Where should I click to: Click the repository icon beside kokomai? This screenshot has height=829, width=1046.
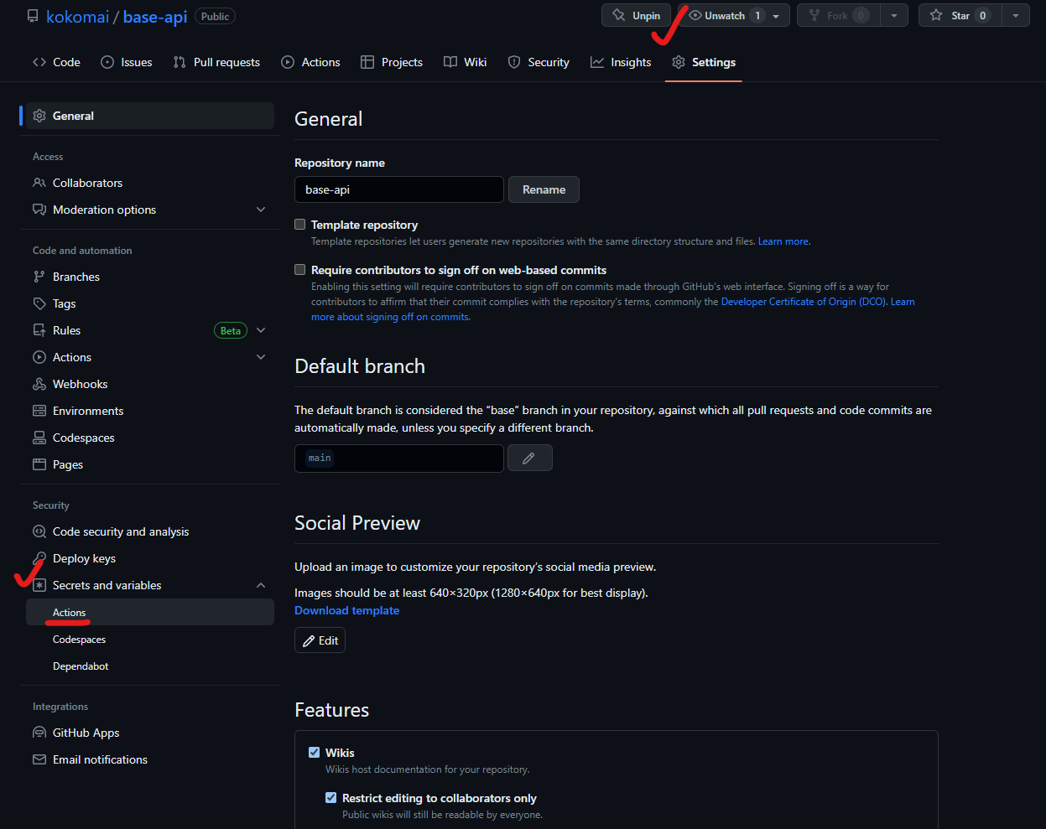click(x=33, y=16)
